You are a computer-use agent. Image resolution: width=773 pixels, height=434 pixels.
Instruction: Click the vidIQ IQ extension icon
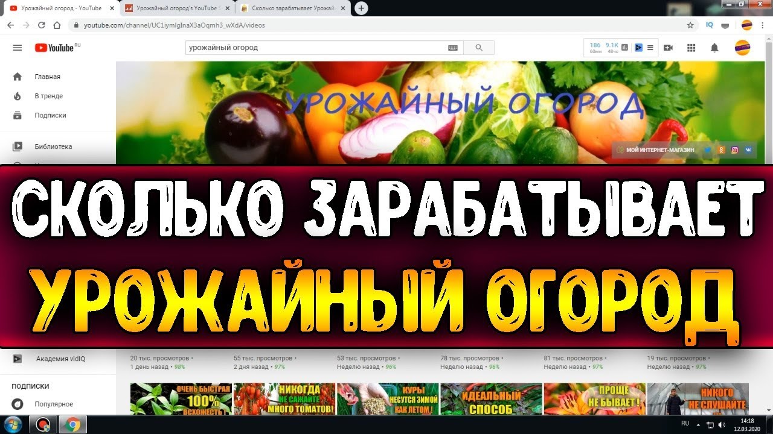(710, 25)
